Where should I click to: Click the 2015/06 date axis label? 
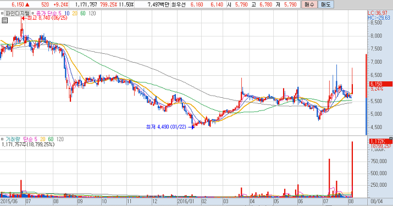click(9, 202)
